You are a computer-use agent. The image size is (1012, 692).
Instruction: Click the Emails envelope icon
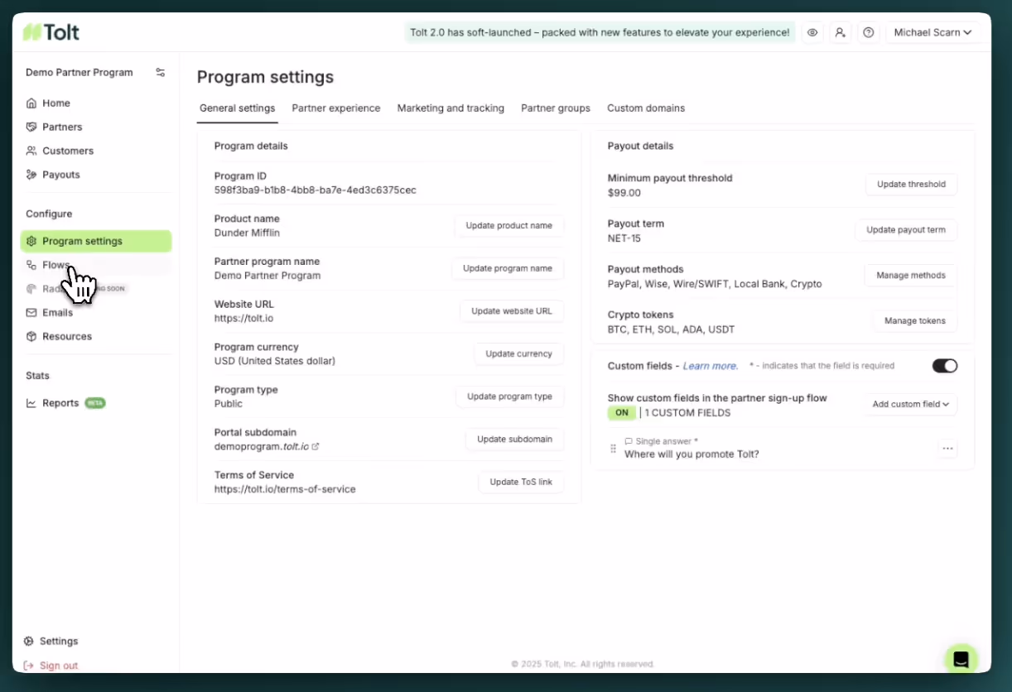click(x=31, y=313)
